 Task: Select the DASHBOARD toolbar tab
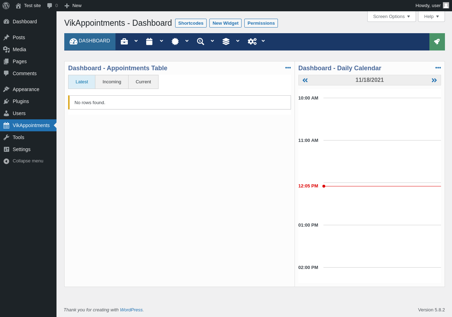tap(90, 42)
